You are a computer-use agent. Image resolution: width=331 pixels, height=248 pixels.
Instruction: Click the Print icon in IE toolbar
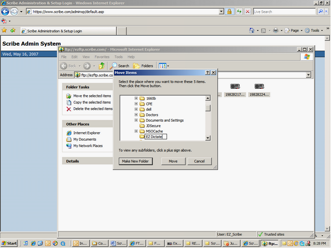[x=276, y=31]
